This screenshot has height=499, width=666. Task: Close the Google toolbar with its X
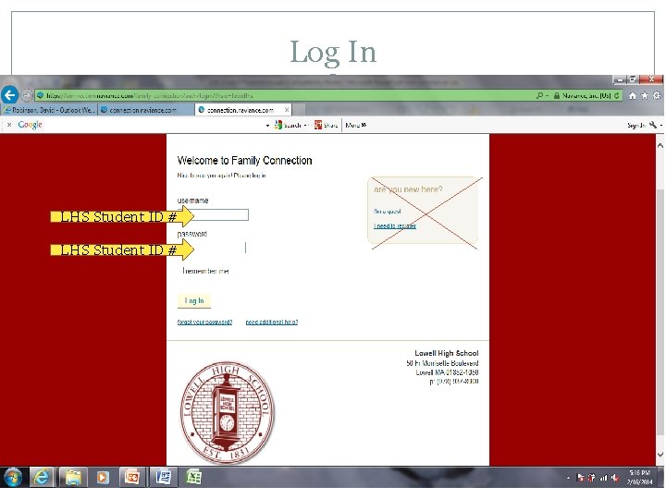pyautogui.click(x=9, y=125)
